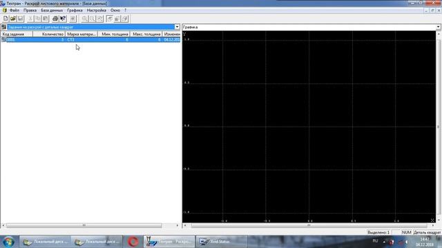The image size is (442, 248).
Task: Click the Техтран taskbar button
Action: tap(169, 242)
